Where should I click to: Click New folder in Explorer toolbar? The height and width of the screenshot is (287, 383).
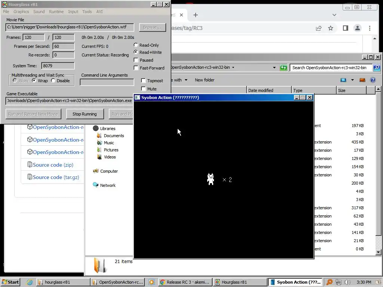[x=205, y=80]
